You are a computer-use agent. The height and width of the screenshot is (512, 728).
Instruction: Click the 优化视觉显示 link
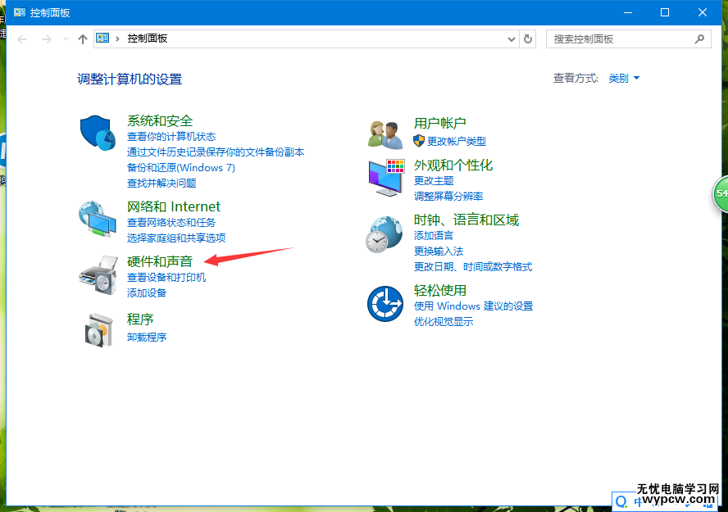(x=444, y=322)
